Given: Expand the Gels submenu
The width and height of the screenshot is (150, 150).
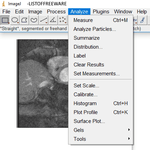Looking at the screenshot, I should click(x=101, y=130).
